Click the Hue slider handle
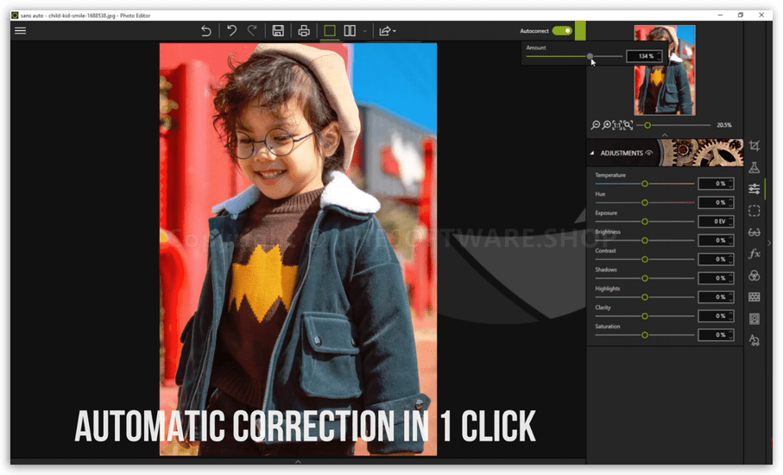 [x=645, y=203]
